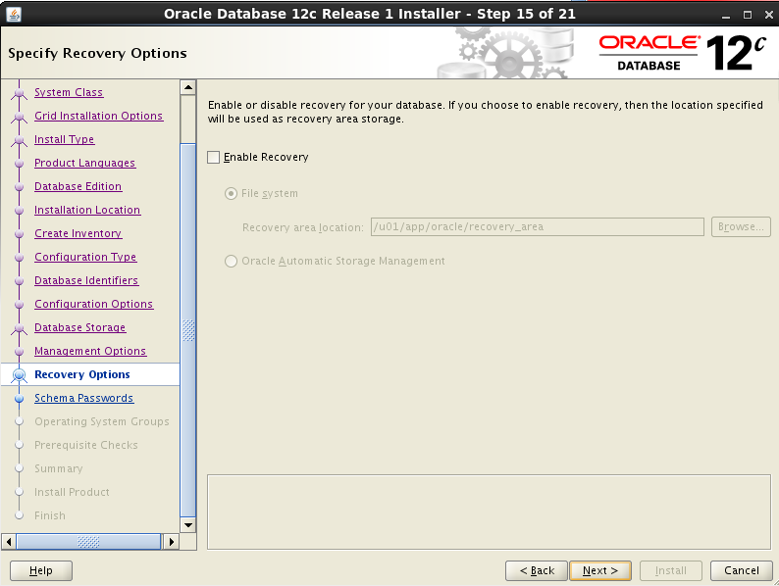Click the Schema Passwords step bullet icon

click(x=19, y=399)
